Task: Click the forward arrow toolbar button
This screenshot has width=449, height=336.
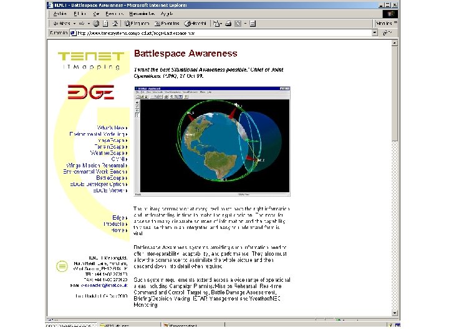Action: (82, 24)
